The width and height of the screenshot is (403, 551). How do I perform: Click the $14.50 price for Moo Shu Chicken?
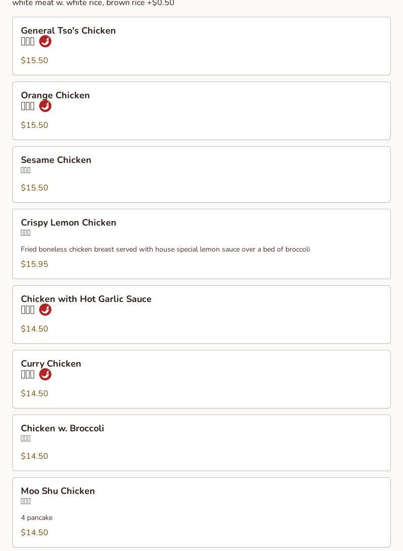click(35, 533)
